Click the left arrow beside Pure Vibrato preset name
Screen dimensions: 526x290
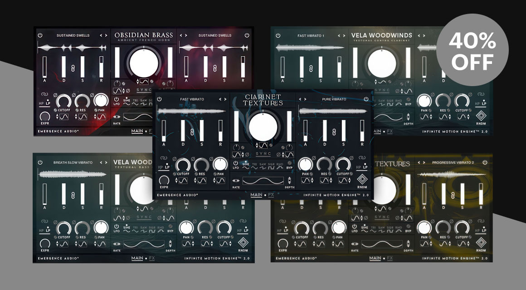coord(301,99)
